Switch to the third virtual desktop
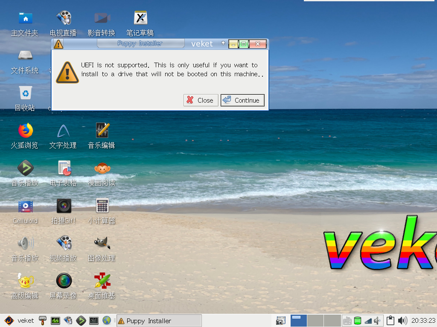The image size is (437, 327). click(332, 321)
